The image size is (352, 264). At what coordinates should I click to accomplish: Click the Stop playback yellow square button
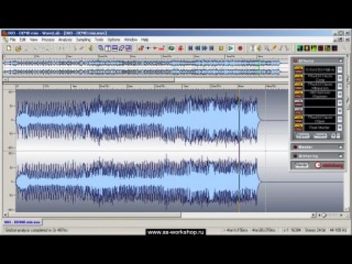coord(221,48)
